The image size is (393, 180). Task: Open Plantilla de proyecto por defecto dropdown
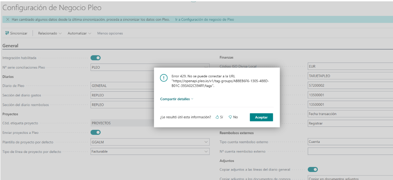[x=206, y=142]
